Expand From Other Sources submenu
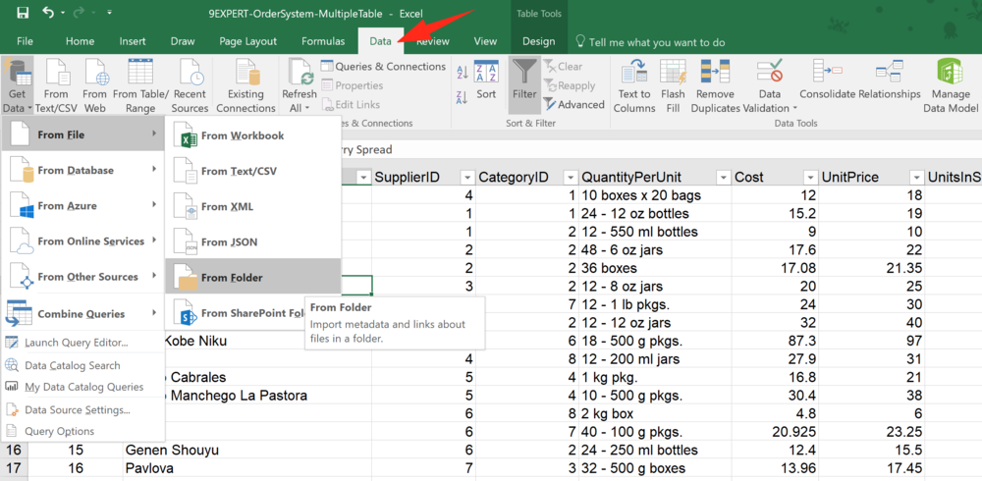The width and height of the screenshot is (982, 481). (82, 277)
